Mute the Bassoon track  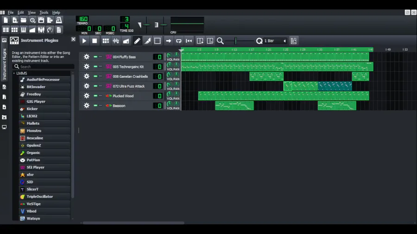pyautogui.click(x=95, y=105)
